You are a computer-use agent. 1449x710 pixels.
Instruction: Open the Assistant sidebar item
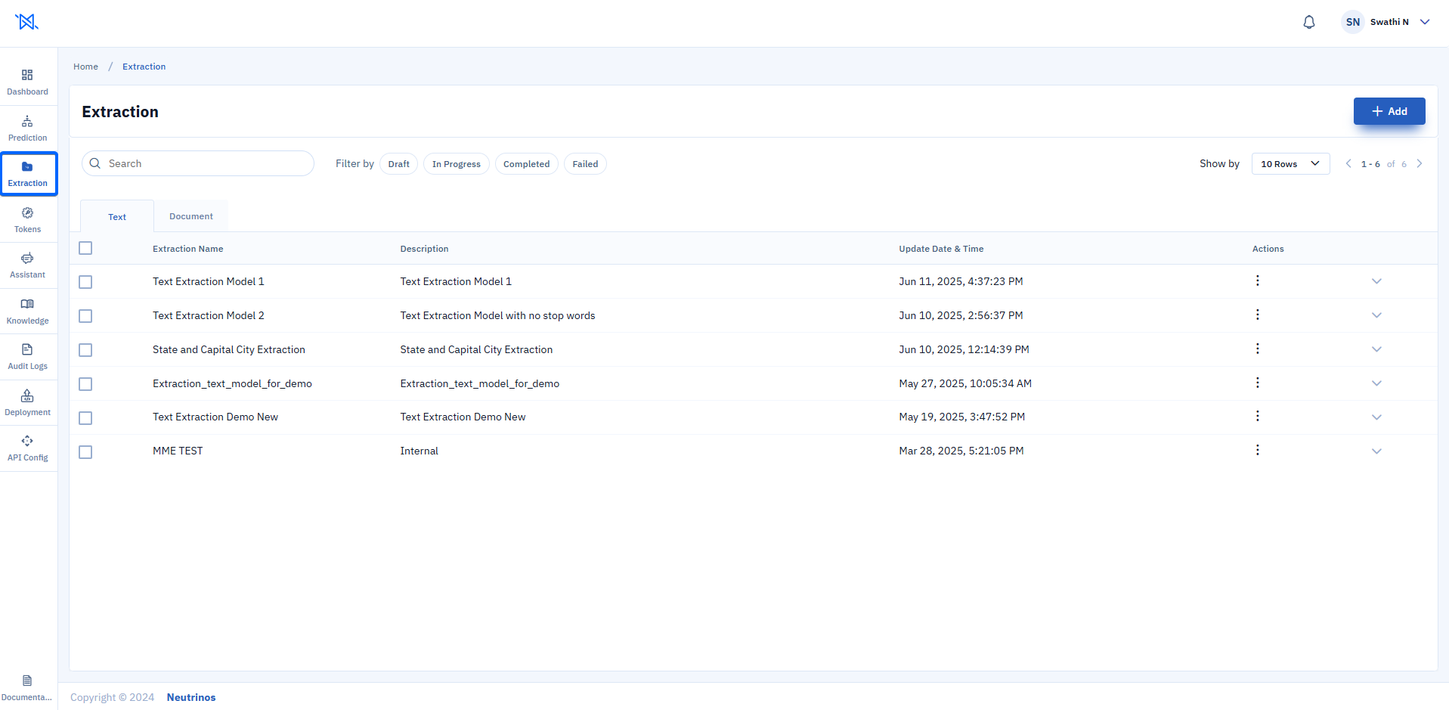27,265
